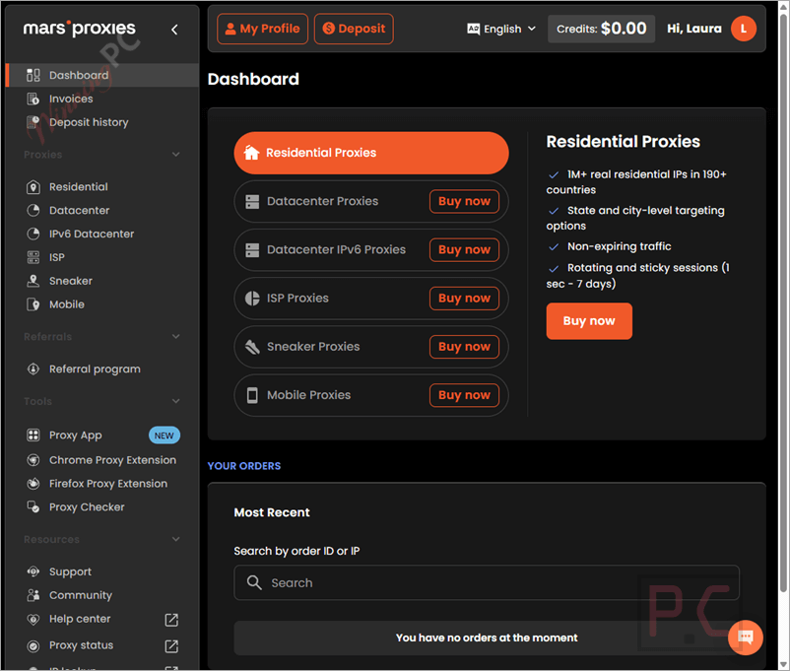Screen dimensions: 790x671
Task: Click the mars proxies logo
Action: coord(79,29)
